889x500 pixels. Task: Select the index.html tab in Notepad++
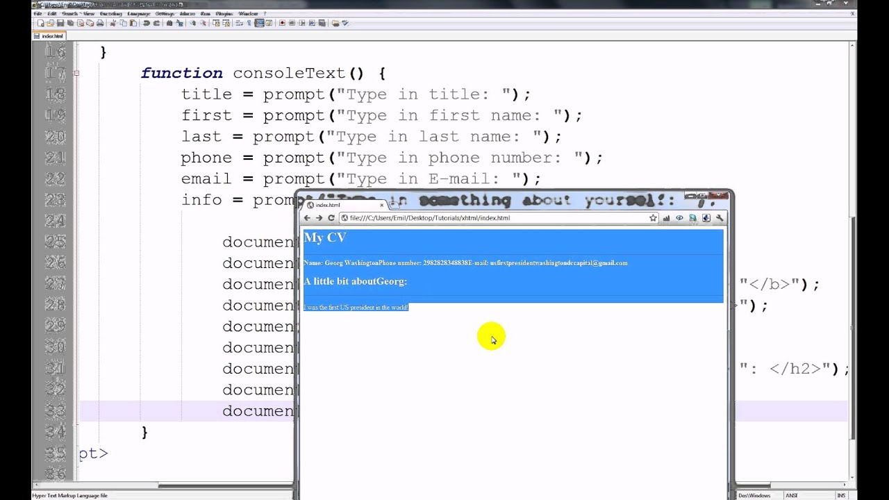50,35
